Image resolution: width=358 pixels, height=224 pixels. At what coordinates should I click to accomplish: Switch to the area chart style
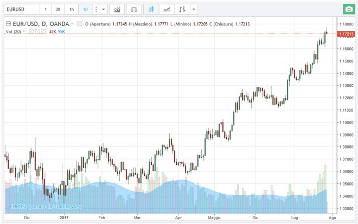pyautogui.click(x=167, y=10)
